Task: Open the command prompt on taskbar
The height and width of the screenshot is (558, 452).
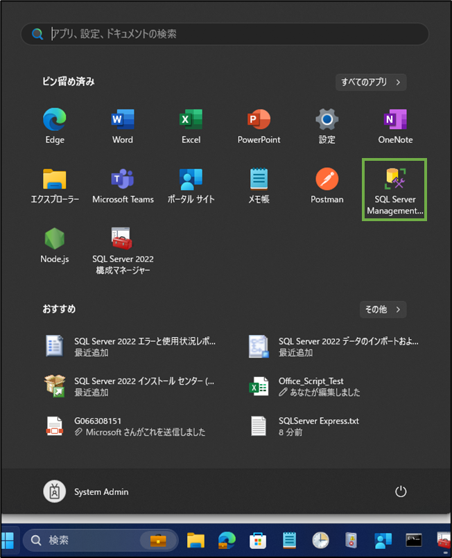Action: point(414,540)
